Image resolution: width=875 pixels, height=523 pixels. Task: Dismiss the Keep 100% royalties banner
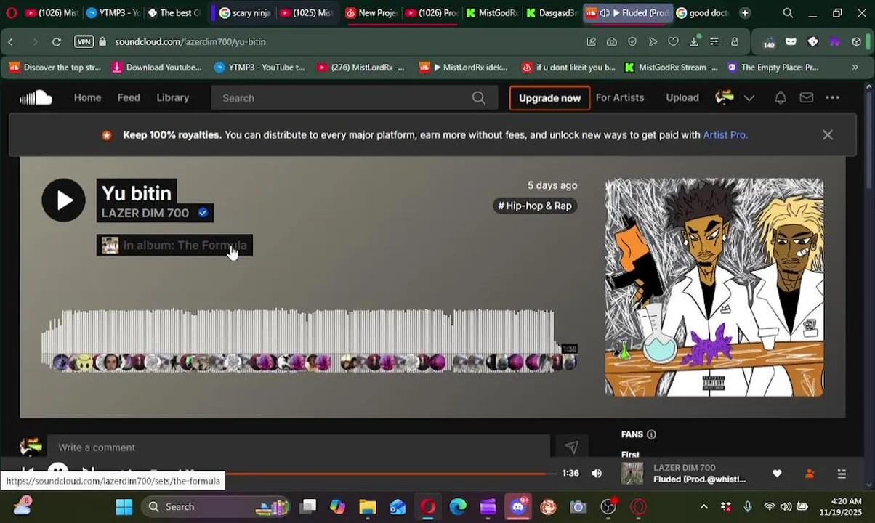coord(828,135)
